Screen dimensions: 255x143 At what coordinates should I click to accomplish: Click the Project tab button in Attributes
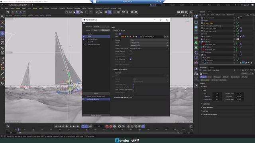203,77
